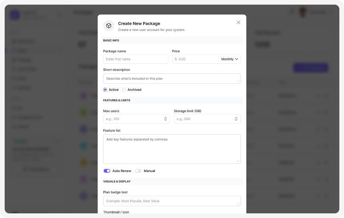Click the Storage limit (GB) number field
Image resolution: width=344 pixels, height=218 pixels.
[x=203, y=119]
